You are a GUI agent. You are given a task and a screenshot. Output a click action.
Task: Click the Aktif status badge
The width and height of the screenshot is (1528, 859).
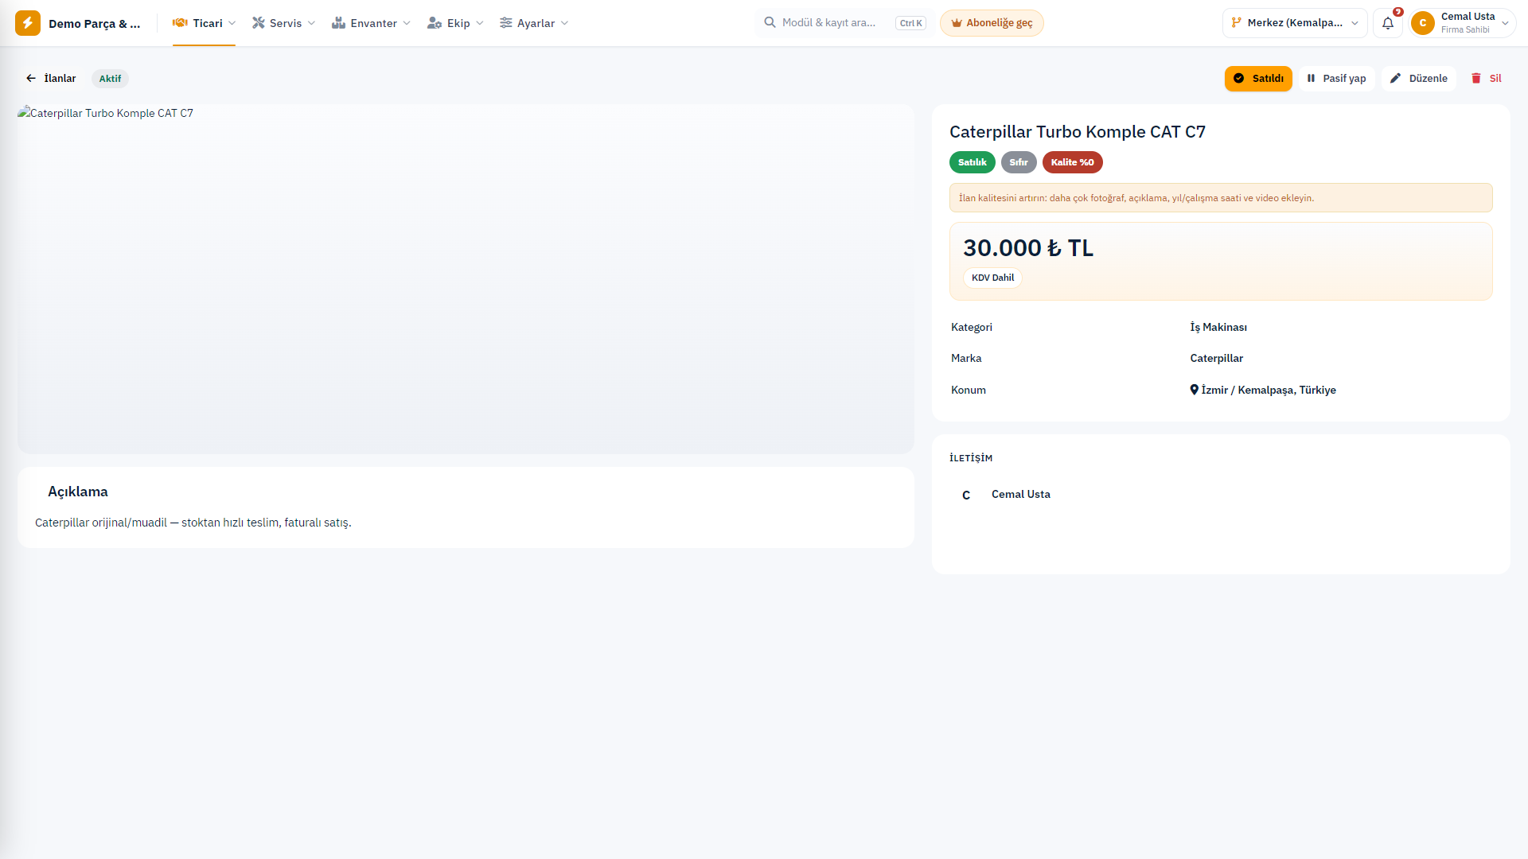click(x=110, y=79)
